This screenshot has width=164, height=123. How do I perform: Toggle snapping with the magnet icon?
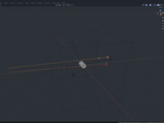pos(67,5)
